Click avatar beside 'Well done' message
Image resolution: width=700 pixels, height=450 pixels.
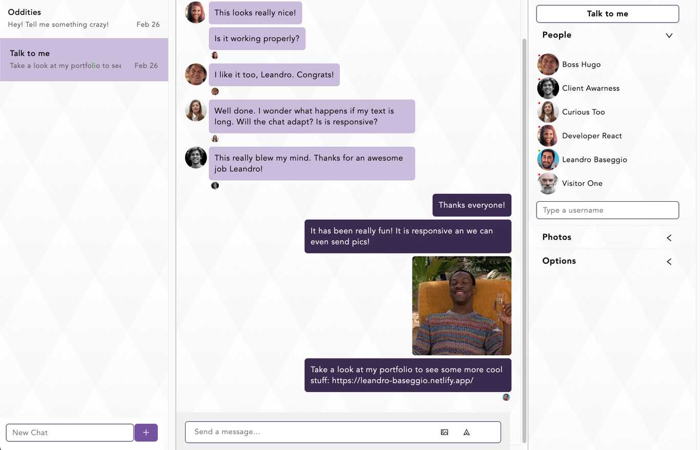[x=196, y=110]
